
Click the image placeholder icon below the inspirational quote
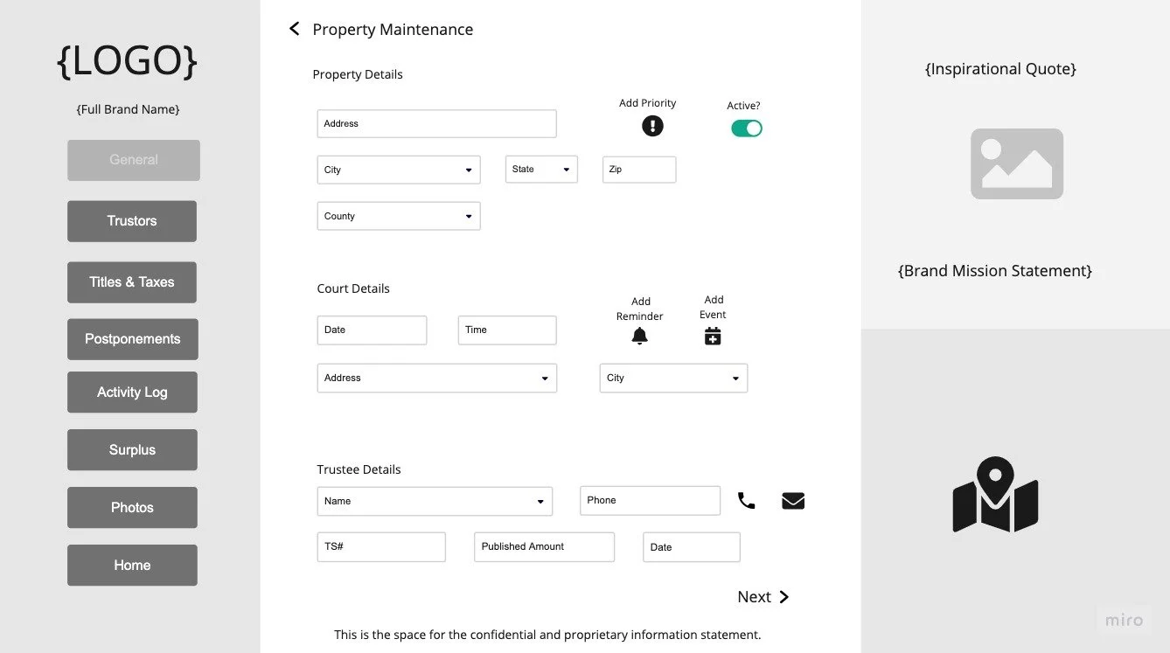pos(1016,163)
